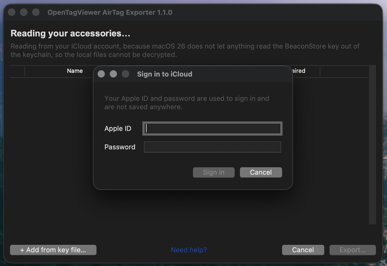Click the Apple ID input field
The image size is (387, 266).
[x=212, y=129]
